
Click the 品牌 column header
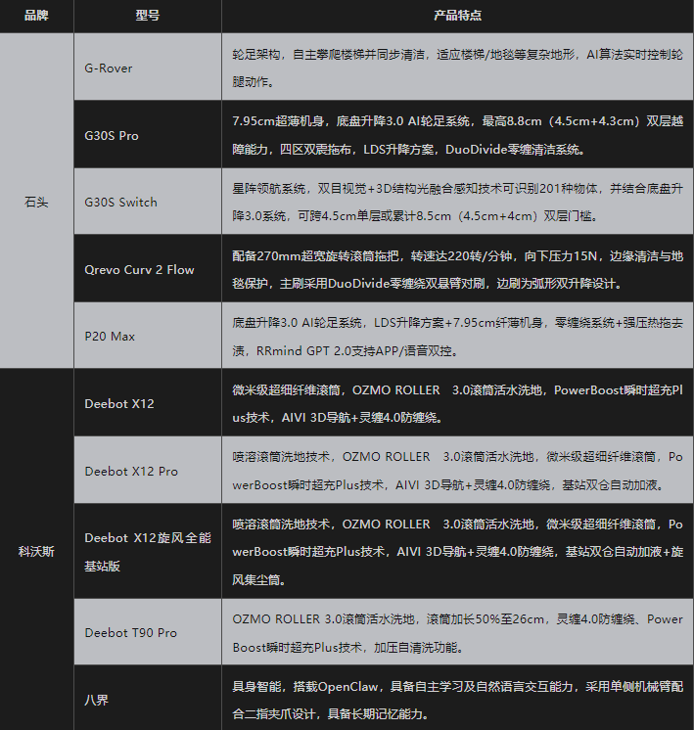[36, 17]
